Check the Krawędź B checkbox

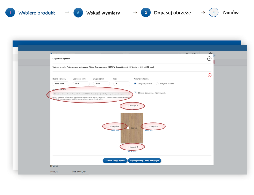tap(147, 126)
